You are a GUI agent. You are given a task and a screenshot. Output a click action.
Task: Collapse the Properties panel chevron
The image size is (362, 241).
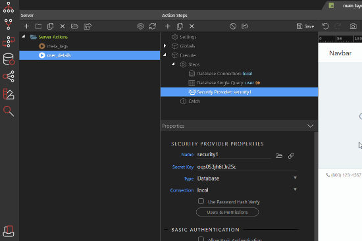310,126
